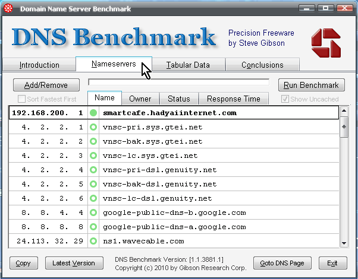
Task: Select the 8.8.4.4 IP address cell
Action: [52, 213]
